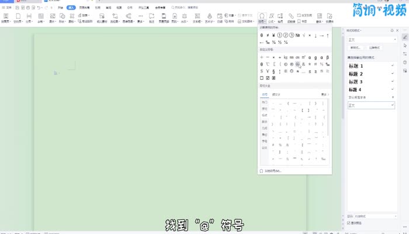Switch to the 颜文字 tab in symbol panel

(276, 94)
